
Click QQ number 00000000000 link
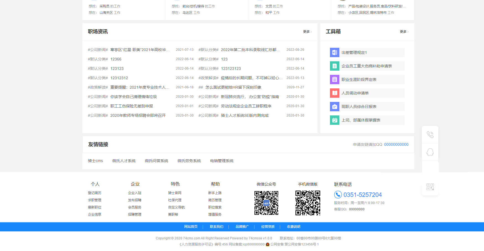click(396, 144)
